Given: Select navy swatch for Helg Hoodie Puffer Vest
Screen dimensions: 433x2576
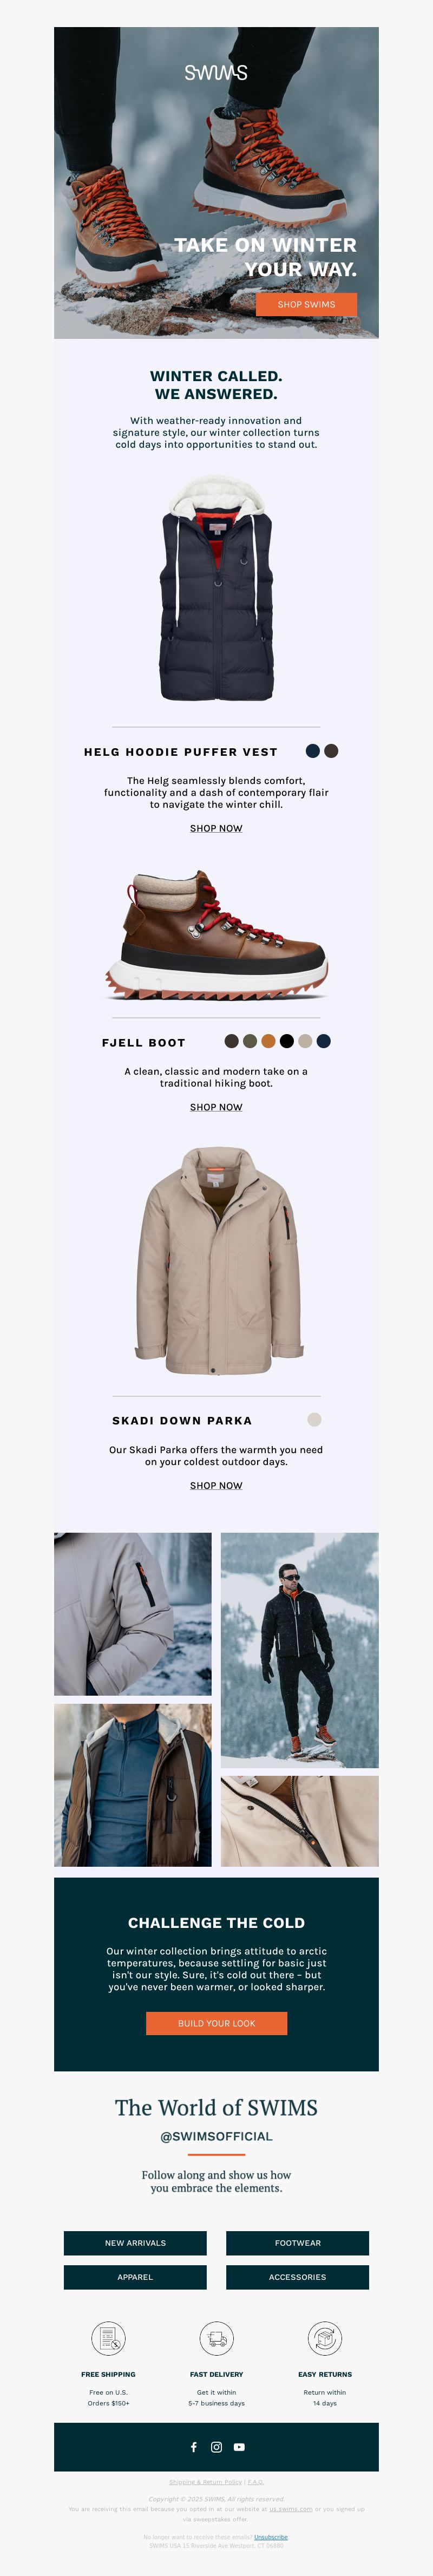Looking at the screenshot, I should coord(313,751).
